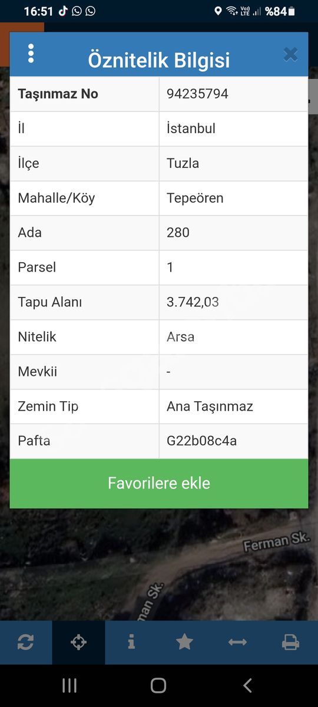Tap Favorilere ekle button
The image size is (318, 707).
click(159, 484)
